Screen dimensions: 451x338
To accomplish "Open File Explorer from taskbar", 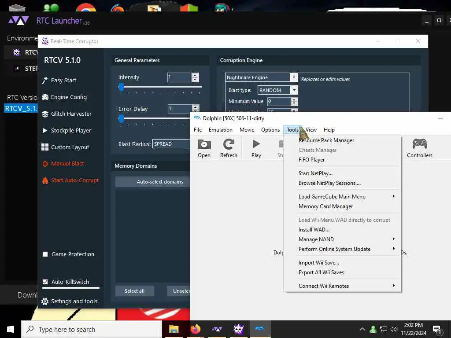I will coord(174,329).
